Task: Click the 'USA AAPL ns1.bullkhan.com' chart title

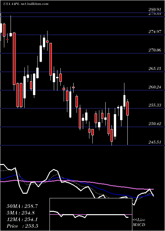Action: (26, 4)
